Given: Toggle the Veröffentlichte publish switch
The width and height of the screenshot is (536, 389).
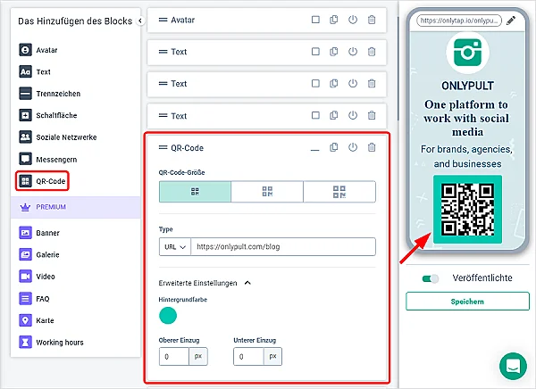Looking at the screenshot, I should 431,278.
